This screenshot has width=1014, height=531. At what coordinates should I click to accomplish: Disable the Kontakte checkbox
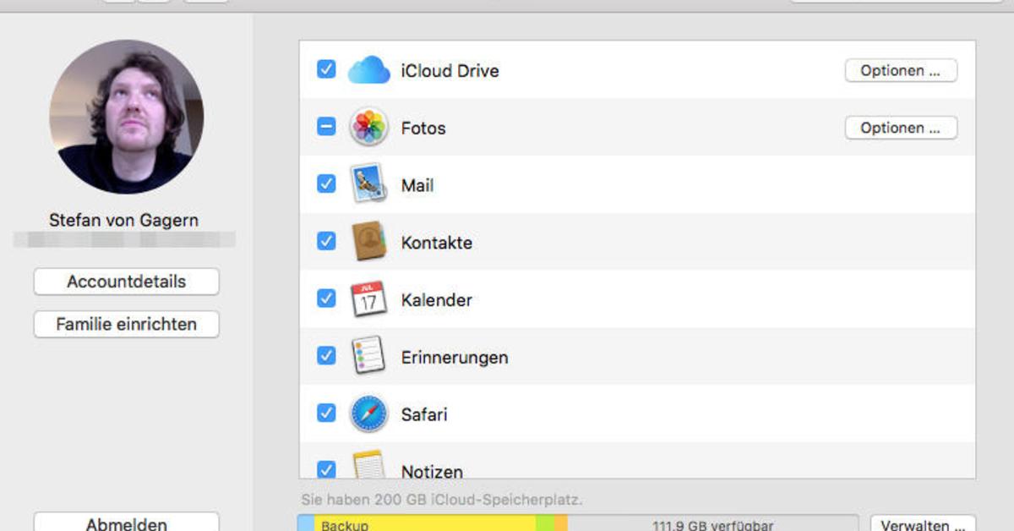click(x=326, y=241)
